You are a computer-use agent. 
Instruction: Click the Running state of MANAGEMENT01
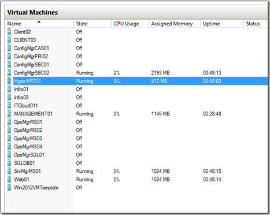[84, 114]
